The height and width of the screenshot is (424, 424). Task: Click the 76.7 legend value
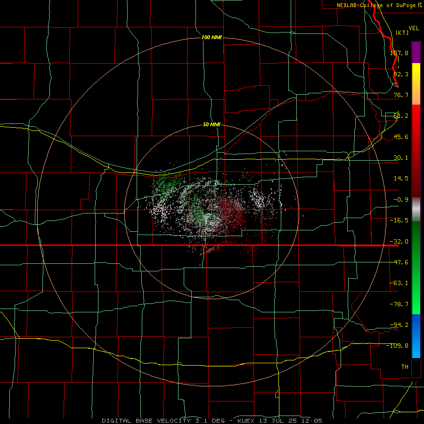401,95
